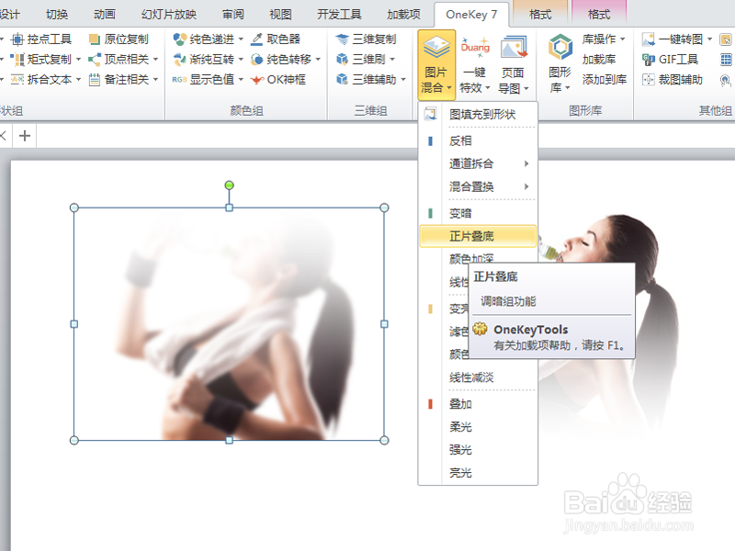Screen dimensions: 735x551
Task: Click the pink 格式 contextual tab
Action: [599, 15]
